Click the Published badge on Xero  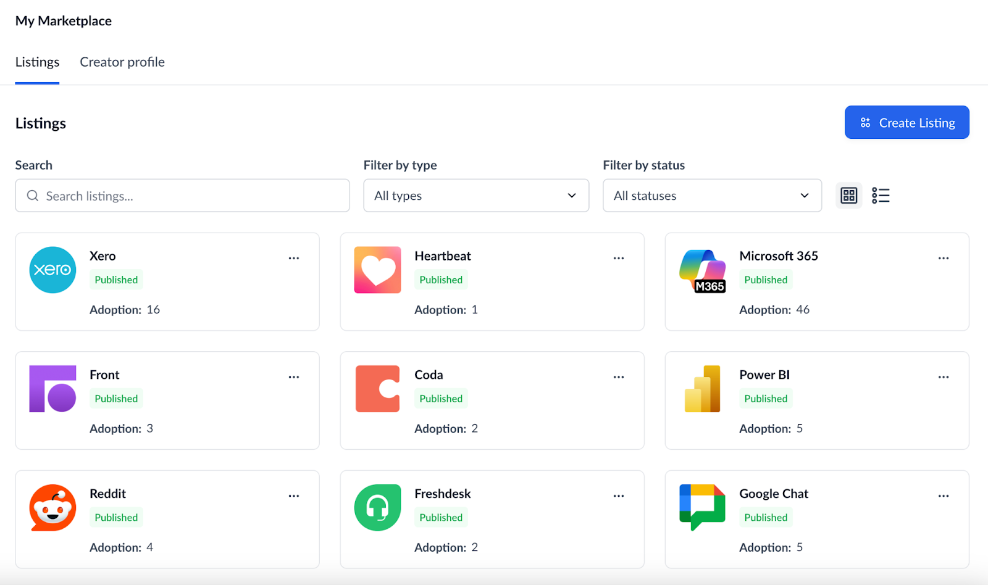(116, 280)
